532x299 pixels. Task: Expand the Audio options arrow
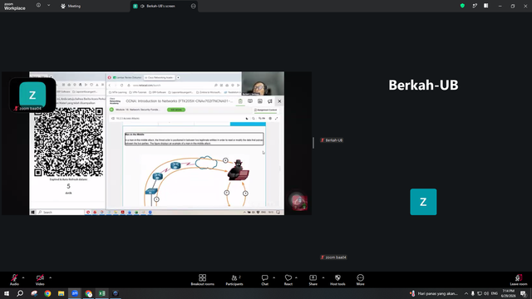23,277
